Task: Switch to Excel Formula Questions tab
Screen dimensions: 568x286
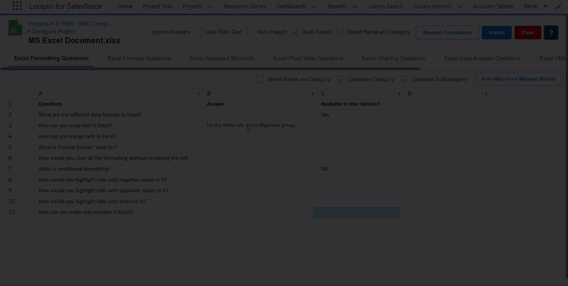Action: (x=139, y=58)
